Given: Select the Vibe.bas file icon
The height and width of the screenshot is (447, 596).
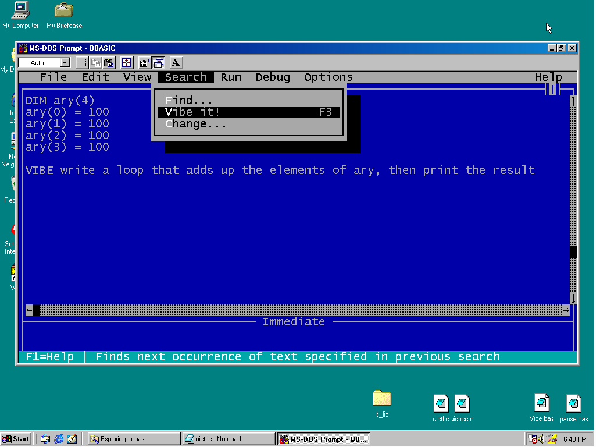Looking at the screenshot, I should (x=542, y=407).
